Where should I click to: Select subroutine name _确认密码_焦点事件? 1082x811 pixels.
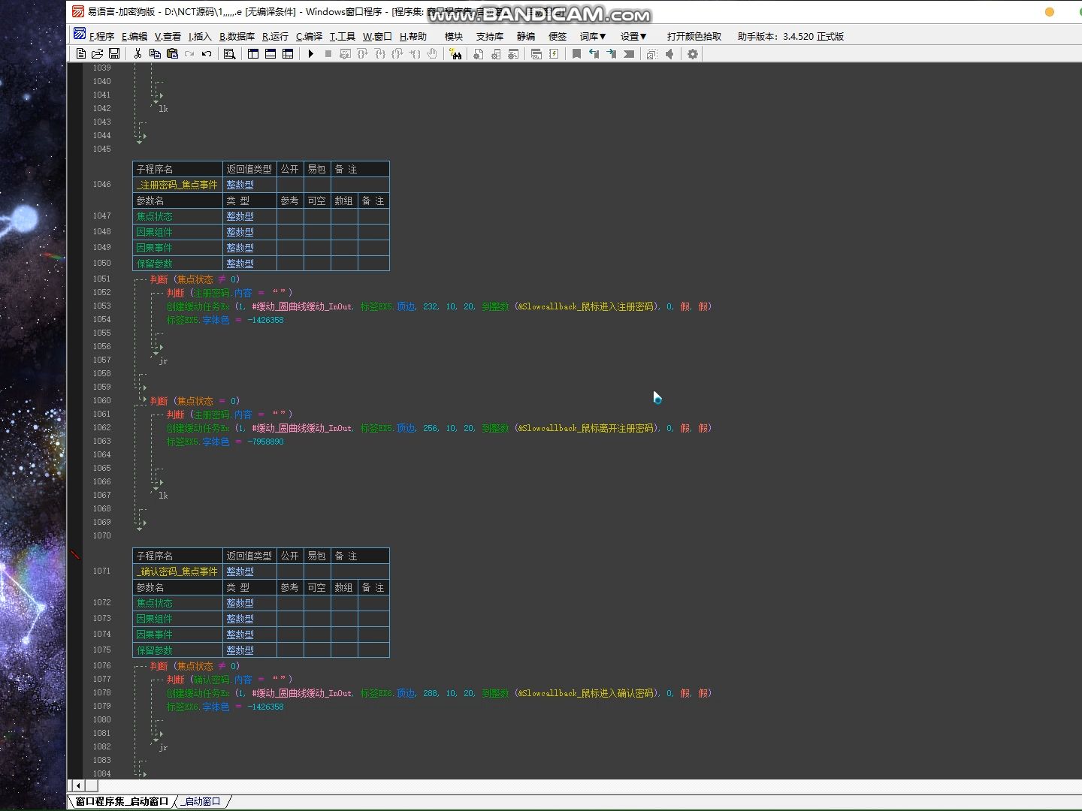177,571
